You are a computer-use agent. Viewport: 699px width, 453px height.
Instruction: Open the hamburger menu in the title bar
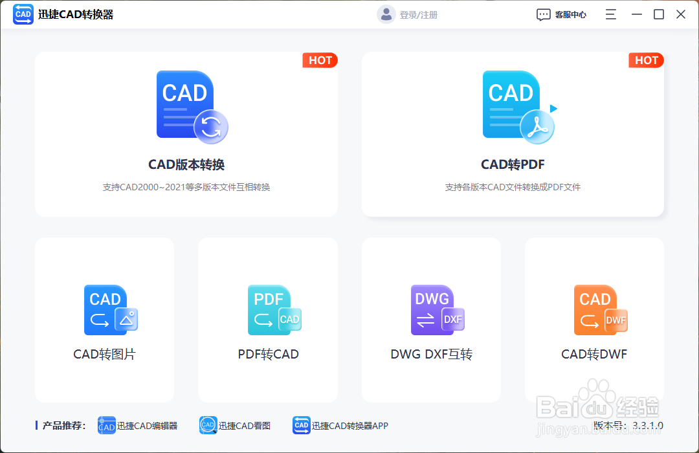(x=610, y=14)
